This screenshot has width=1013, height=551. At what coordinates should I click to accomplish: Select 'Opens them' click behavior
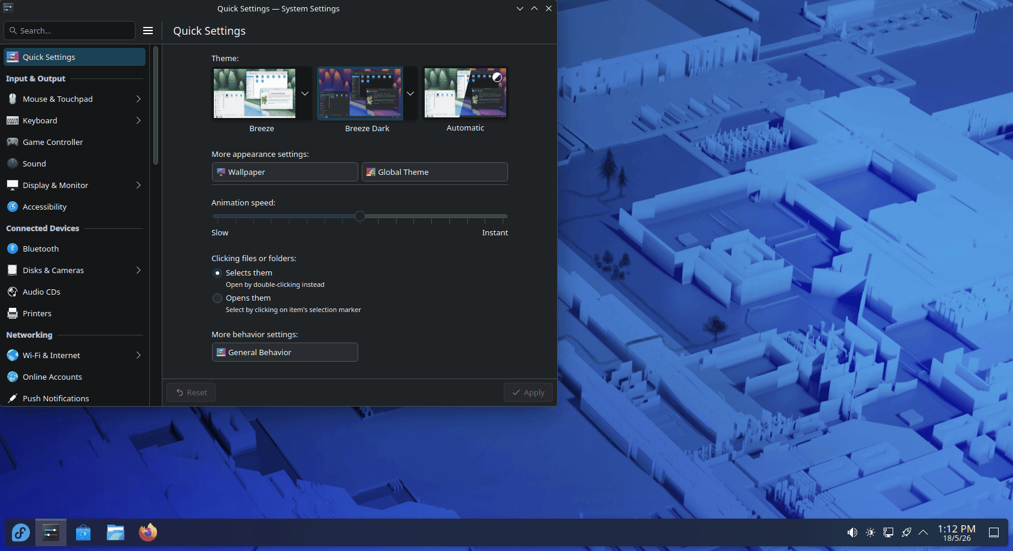click(x=217, y=298)
